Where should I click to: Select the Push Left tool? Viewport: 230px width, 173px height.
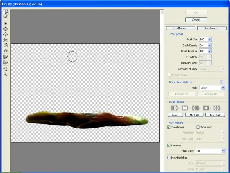tap(6, 40)
